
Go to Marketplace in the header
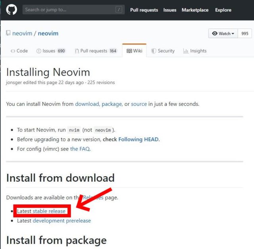coord(195,10)
